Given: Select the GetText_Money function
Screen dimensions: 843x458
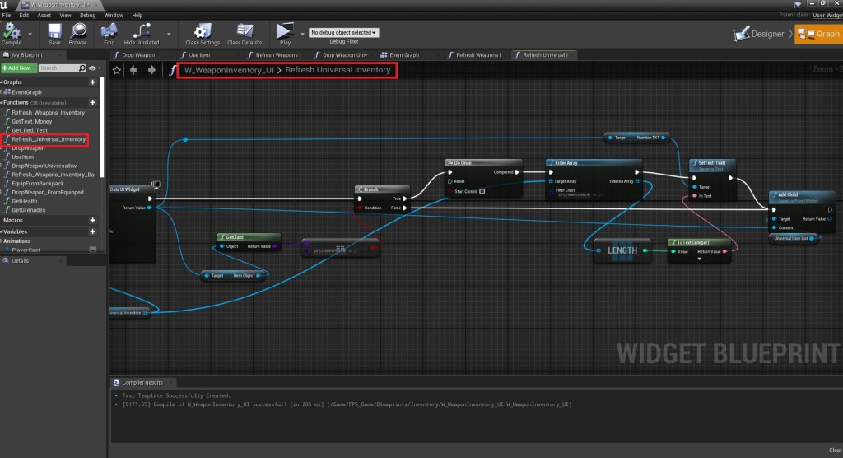Looking at the screenshot, I should click(32, 121).
